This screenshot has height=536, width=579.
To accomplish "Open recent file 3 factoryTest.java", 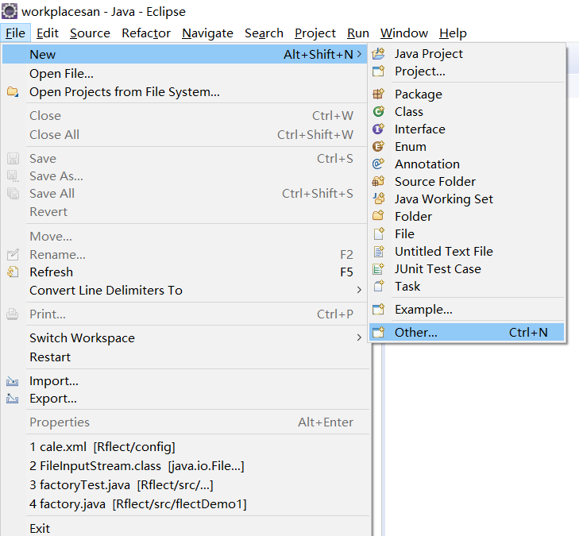I will click(184, 484).
